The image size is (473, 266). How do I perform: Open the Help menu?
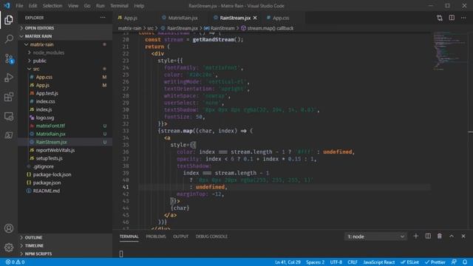click(139, 6)
